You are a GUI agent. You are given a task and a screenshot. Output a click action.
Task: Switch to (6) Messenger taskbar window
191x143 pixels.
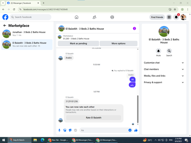pyautogui.click(x=82, y=140)
